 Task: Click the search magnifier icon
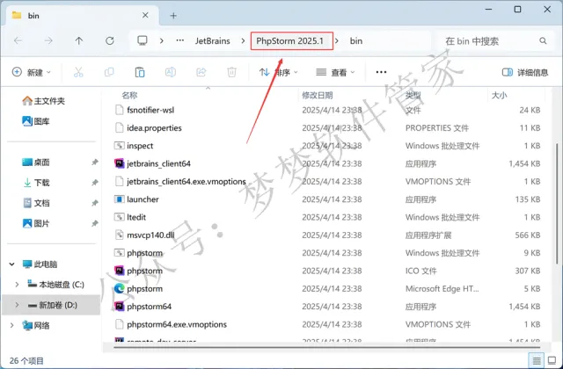tap(543, 41)
